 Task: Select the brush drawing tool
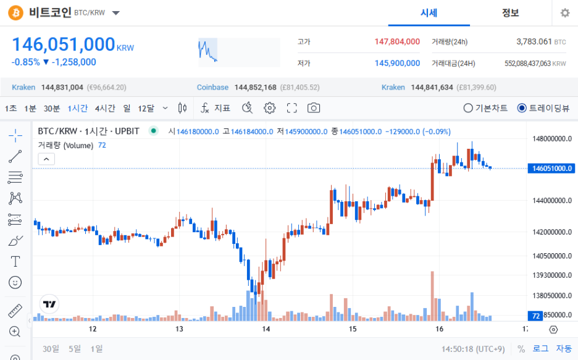click(x=15, y=241)
